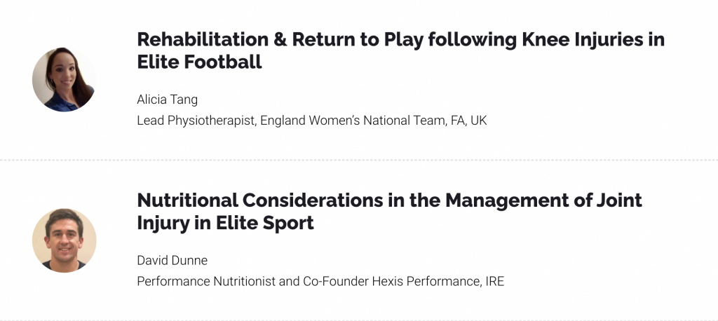Viewport: 718px width, 321px height.
Task: Open the Rehabilitation & Return to Play talk title
Action: (400, 50)
